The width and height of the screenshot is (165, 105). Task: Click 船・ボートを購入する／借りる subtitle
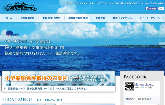(49, 100)
